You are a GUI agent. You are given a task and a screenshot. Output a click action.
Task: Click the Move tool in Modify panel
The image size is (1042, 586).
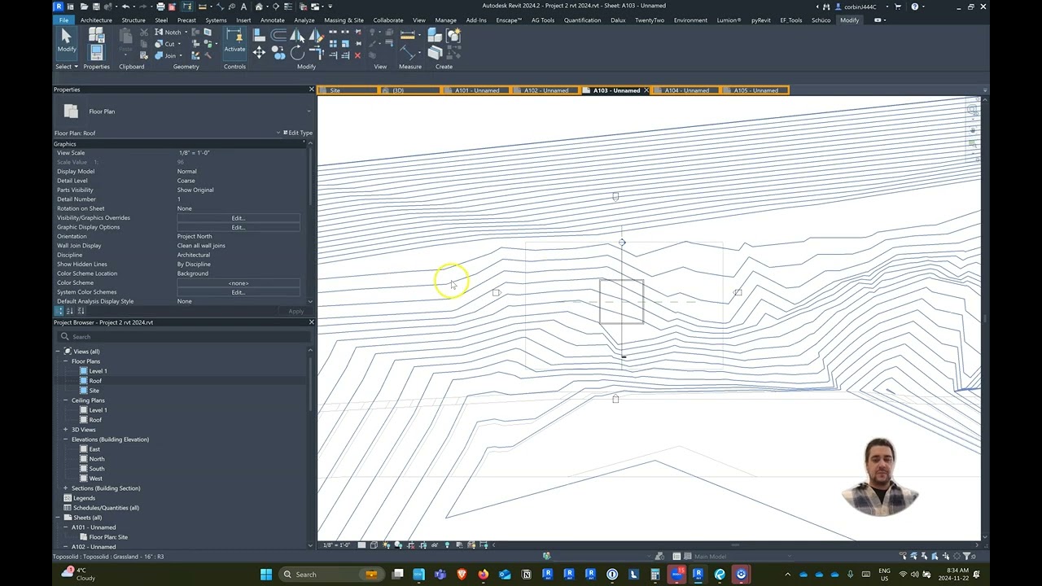(x=259, y=53)
